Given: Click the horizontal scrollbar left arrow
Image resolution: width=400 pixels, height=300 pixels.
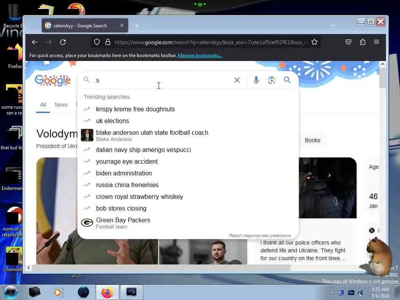Looking at the screenshot, I should pyautogui.click(x=29, y=268).
